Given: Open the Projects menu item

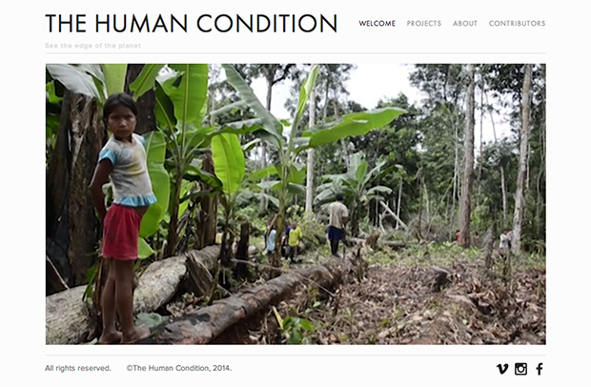Looking at the screenshot, I should pyautogui.click(x=424, y=24).
